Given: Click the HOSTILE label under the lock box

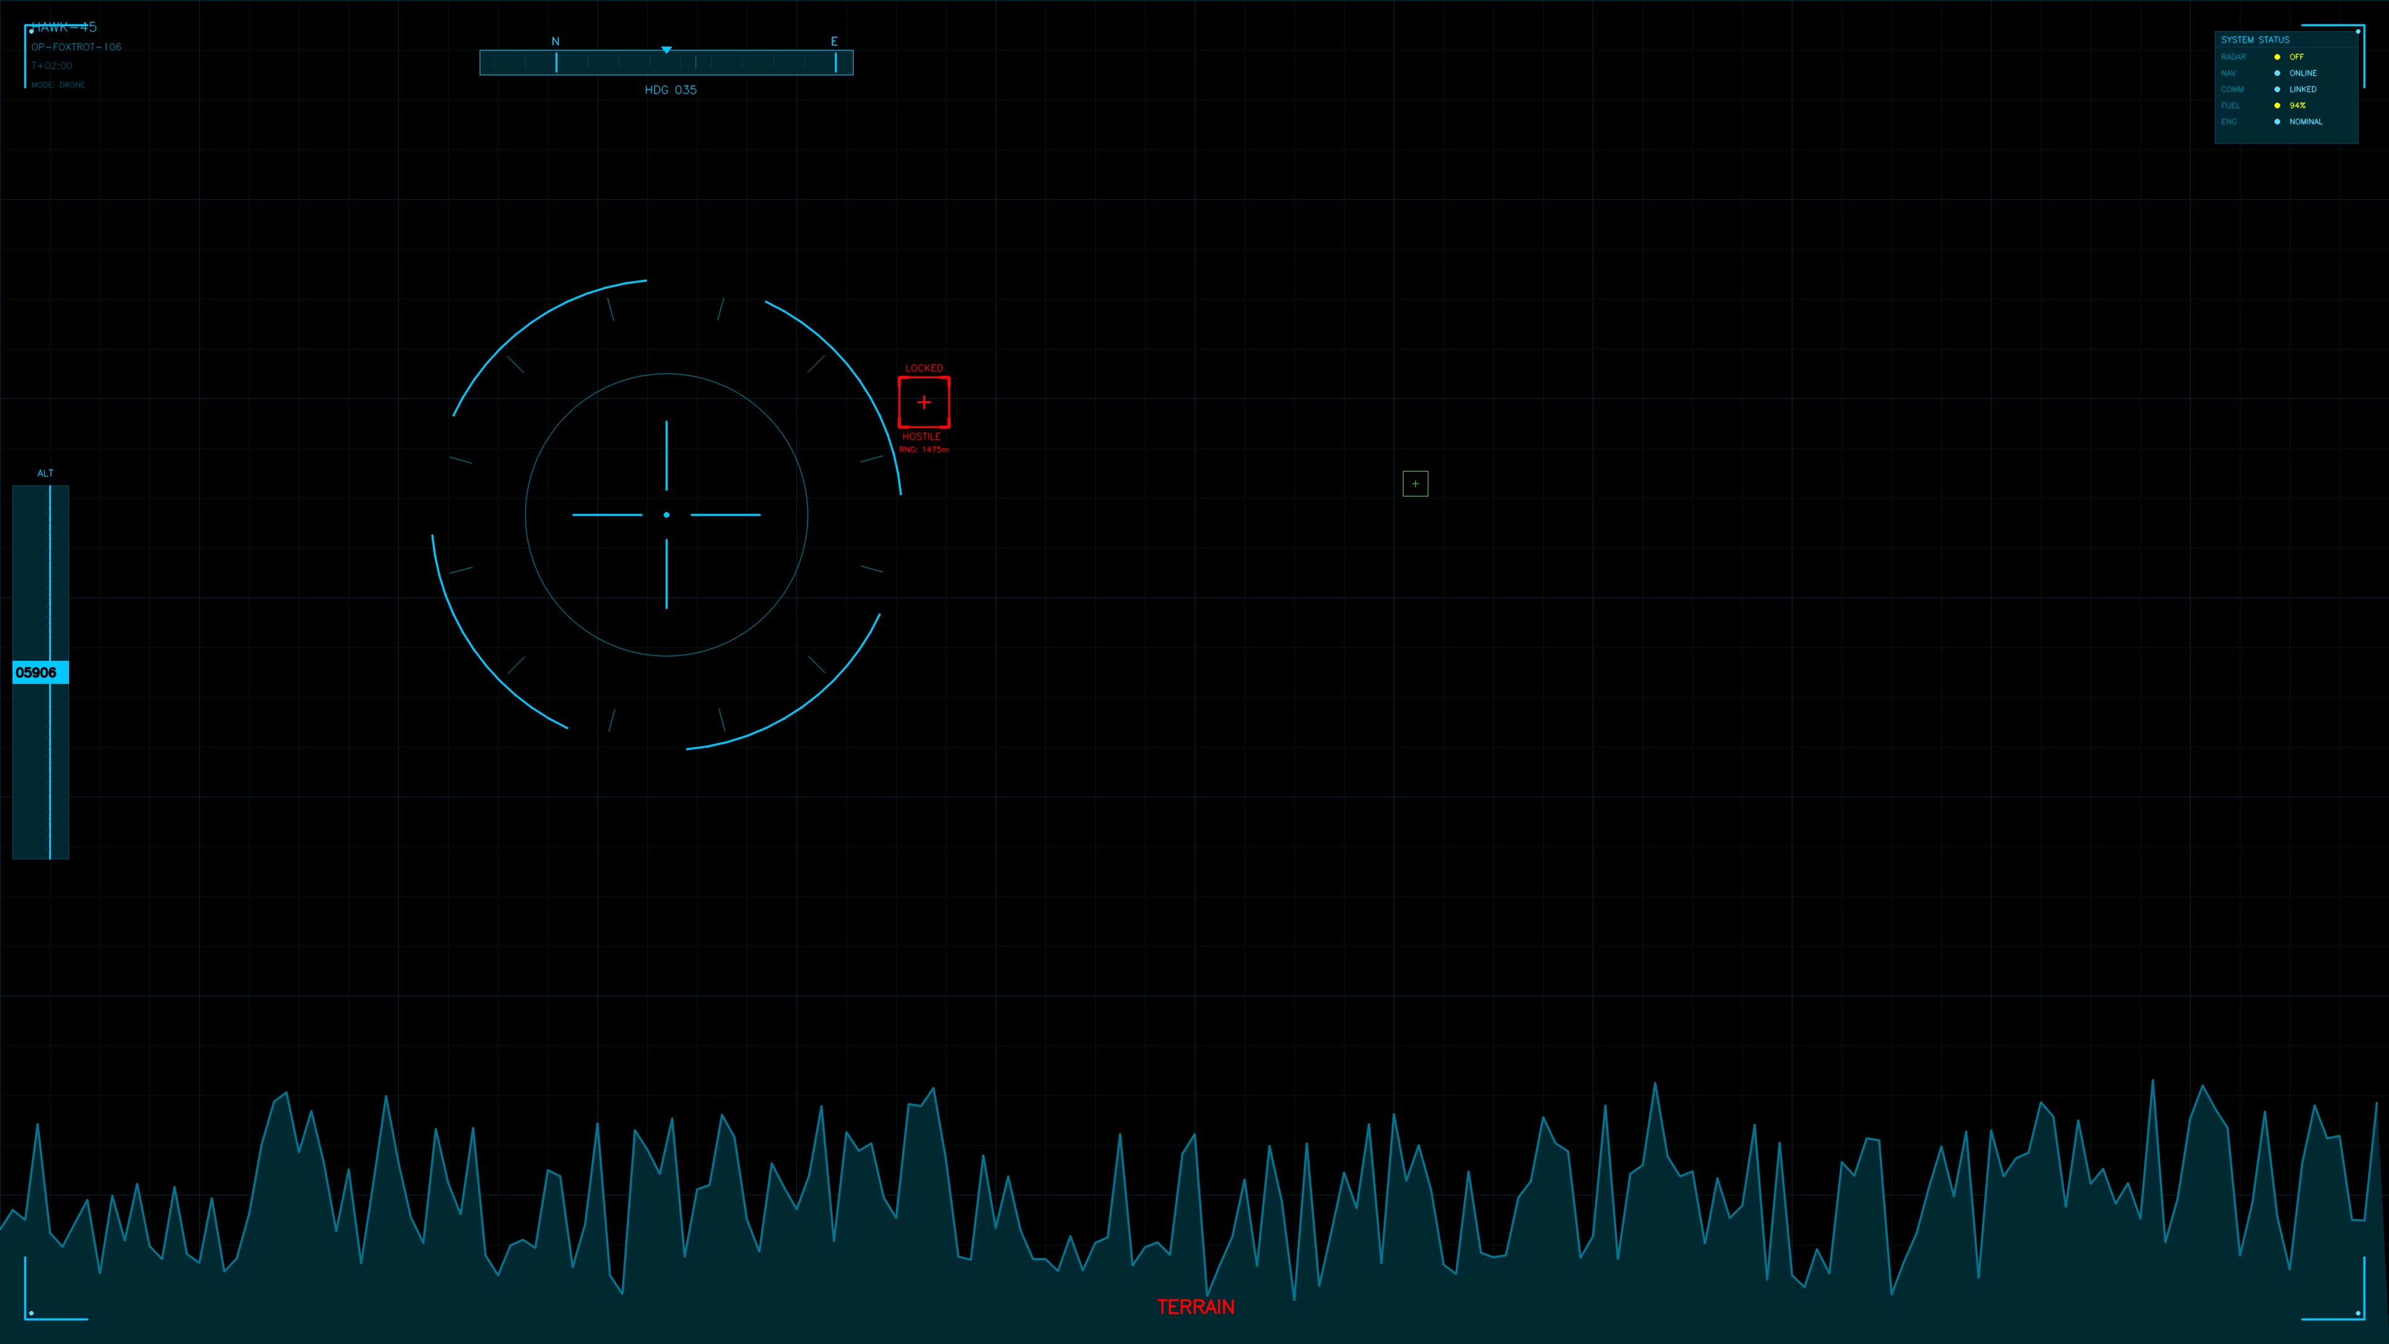Looking at the screenshot, I should click(x=922, y=436).
